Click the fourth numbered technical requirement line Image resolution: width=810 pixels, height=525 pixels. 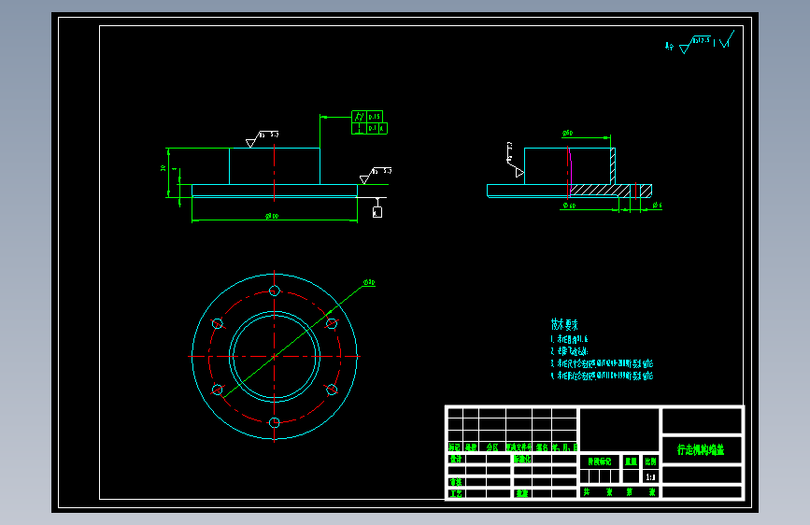(x=602, y=376)
